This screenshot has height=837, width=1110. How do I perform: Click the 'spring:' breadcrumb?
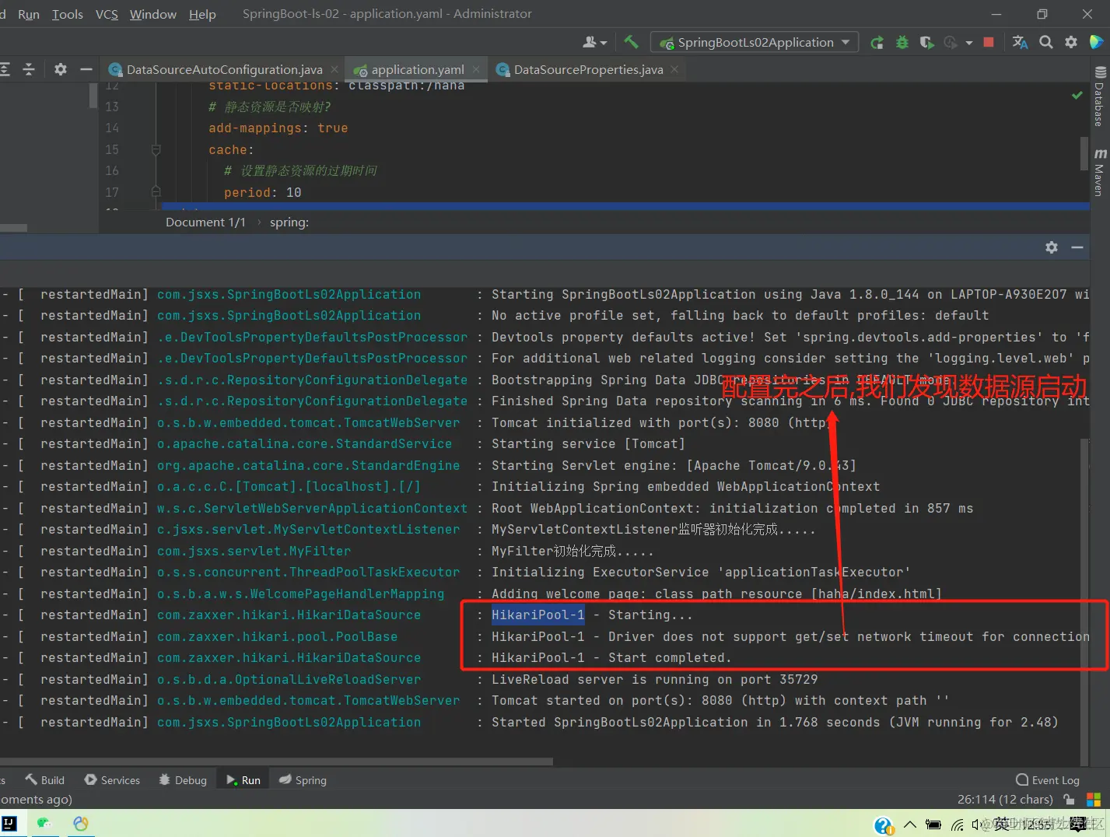pos(289,222)
